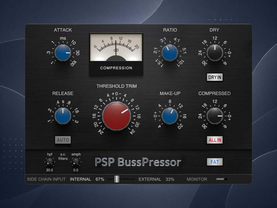Click the 1.5:1 mark on RATIO dial
This screenshot has width=277, height=208.
click(x=159, y=63)
